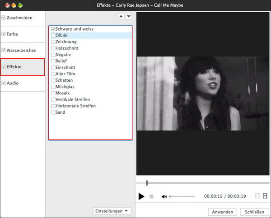Image resolution: width=271 pixels, height=218 pixels.
Task: Mute the speaker volume icon
Action: pyautogui.click(x=164, y=196)
